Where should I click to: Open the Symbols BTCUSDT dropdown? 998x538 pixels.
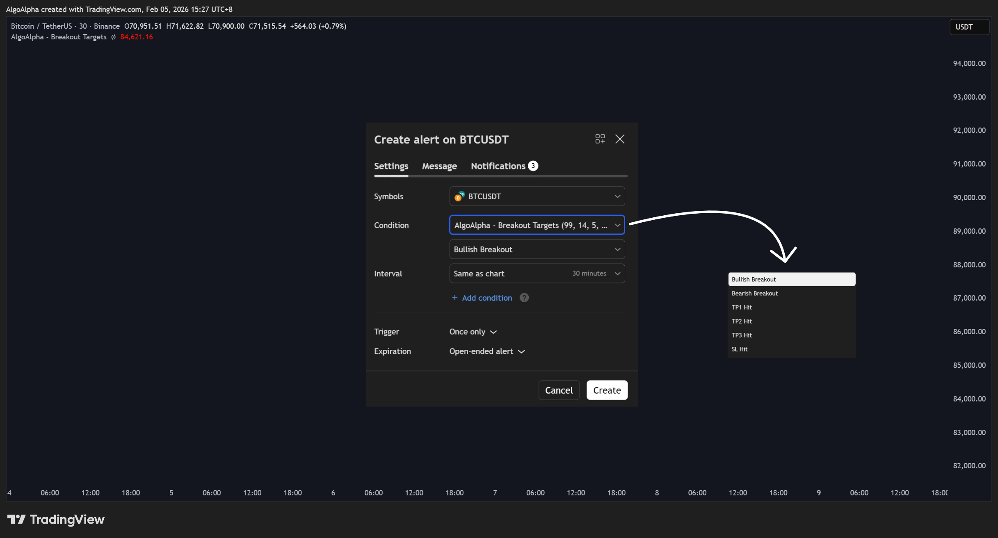click(537, 196)
